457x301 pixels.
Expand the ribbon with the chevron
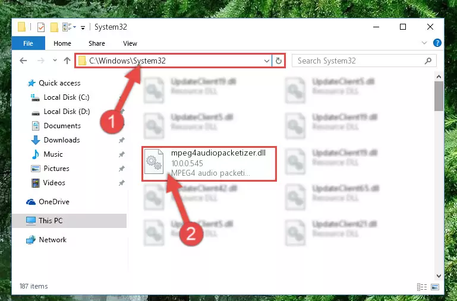[x=424, y=43]
